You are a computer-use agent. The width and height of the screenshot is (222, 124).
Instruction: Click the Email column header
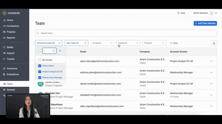(x=83, y=52)
